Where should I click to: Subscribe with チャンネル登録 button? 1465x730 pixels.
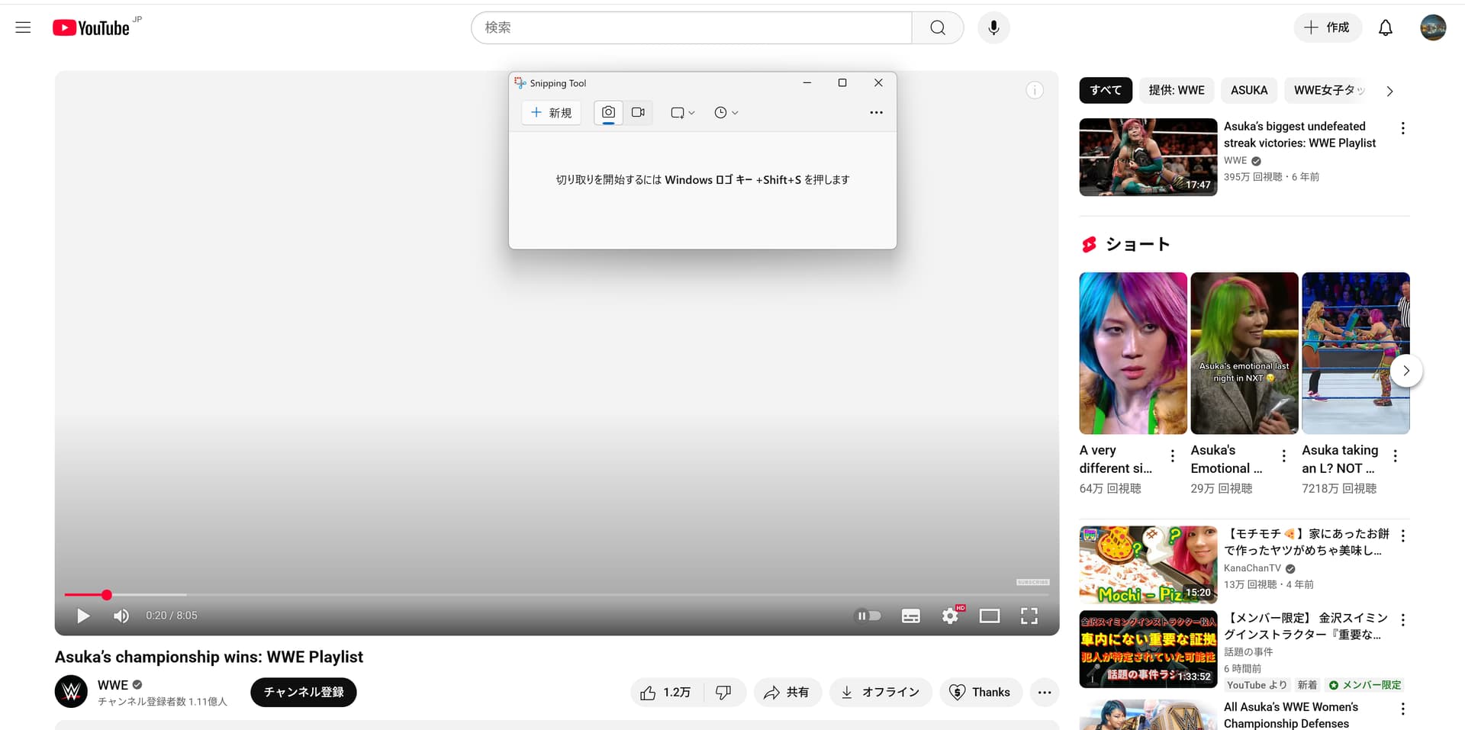304,692
